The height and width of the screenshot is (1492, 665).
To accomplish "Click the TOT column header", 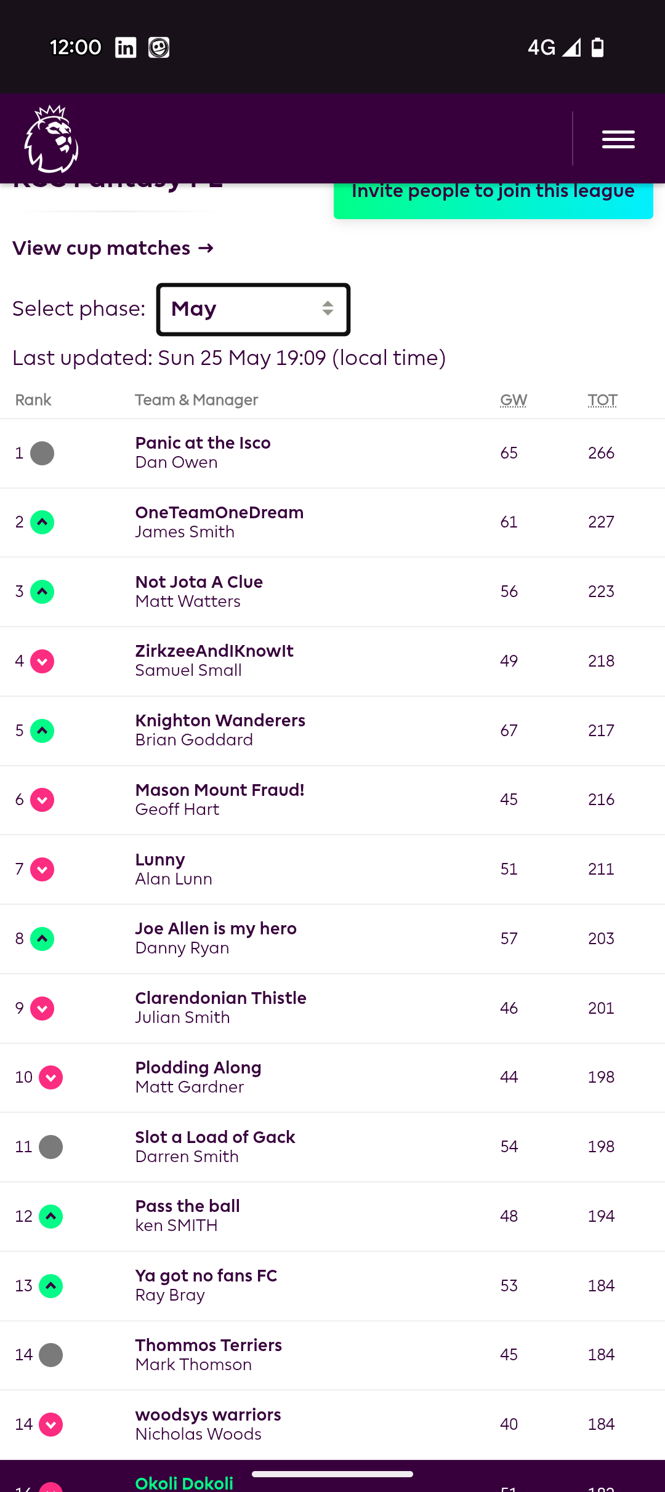I will click(602, 400).
